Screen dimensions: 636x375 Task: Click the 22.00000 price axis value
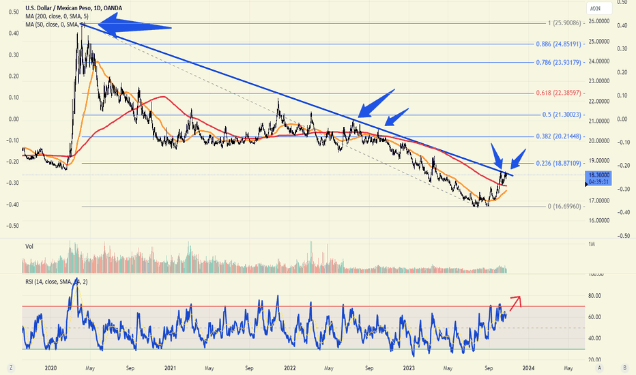[598, 101]
